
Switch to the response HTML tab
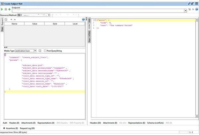tap(89, 34)
